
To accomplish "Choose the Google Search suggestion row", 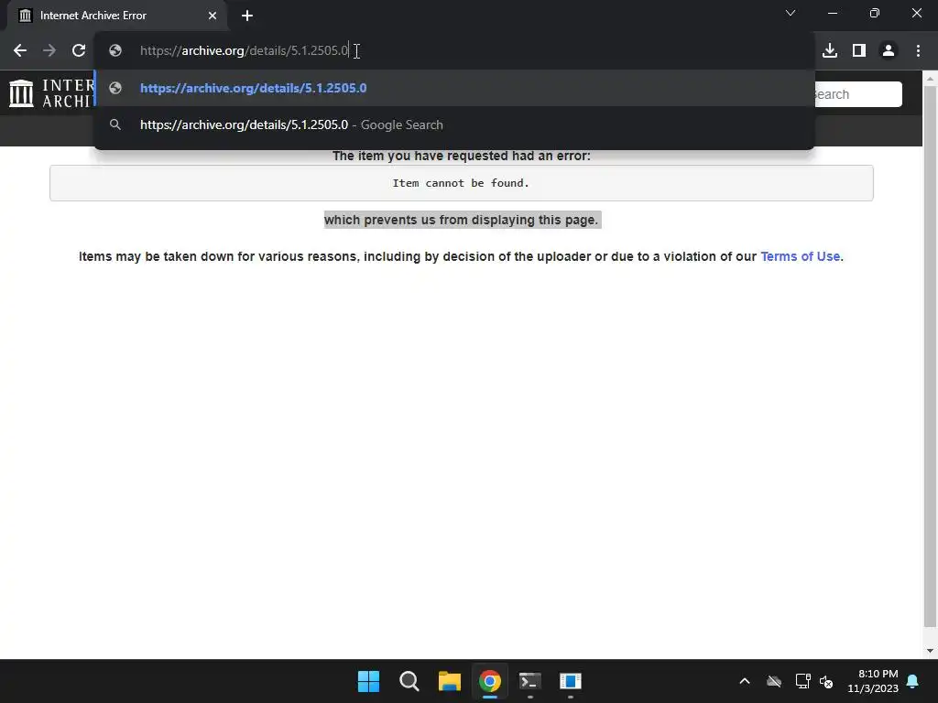I will point(454,124).
